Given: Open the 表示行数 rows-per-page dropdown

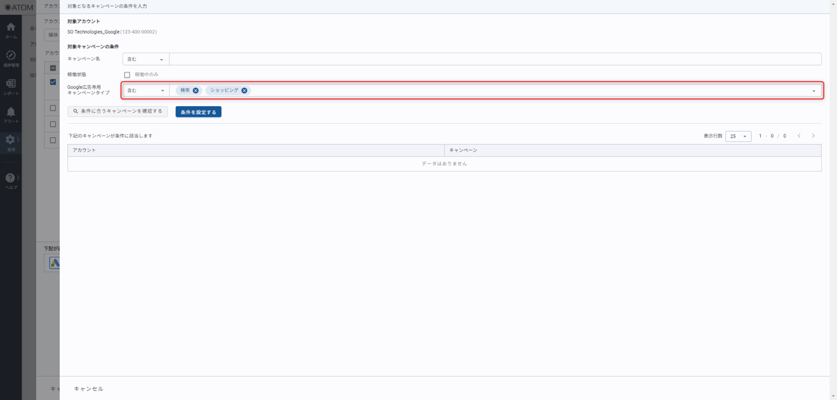Looking at the screenshot, I should click(x=738, y=137).
